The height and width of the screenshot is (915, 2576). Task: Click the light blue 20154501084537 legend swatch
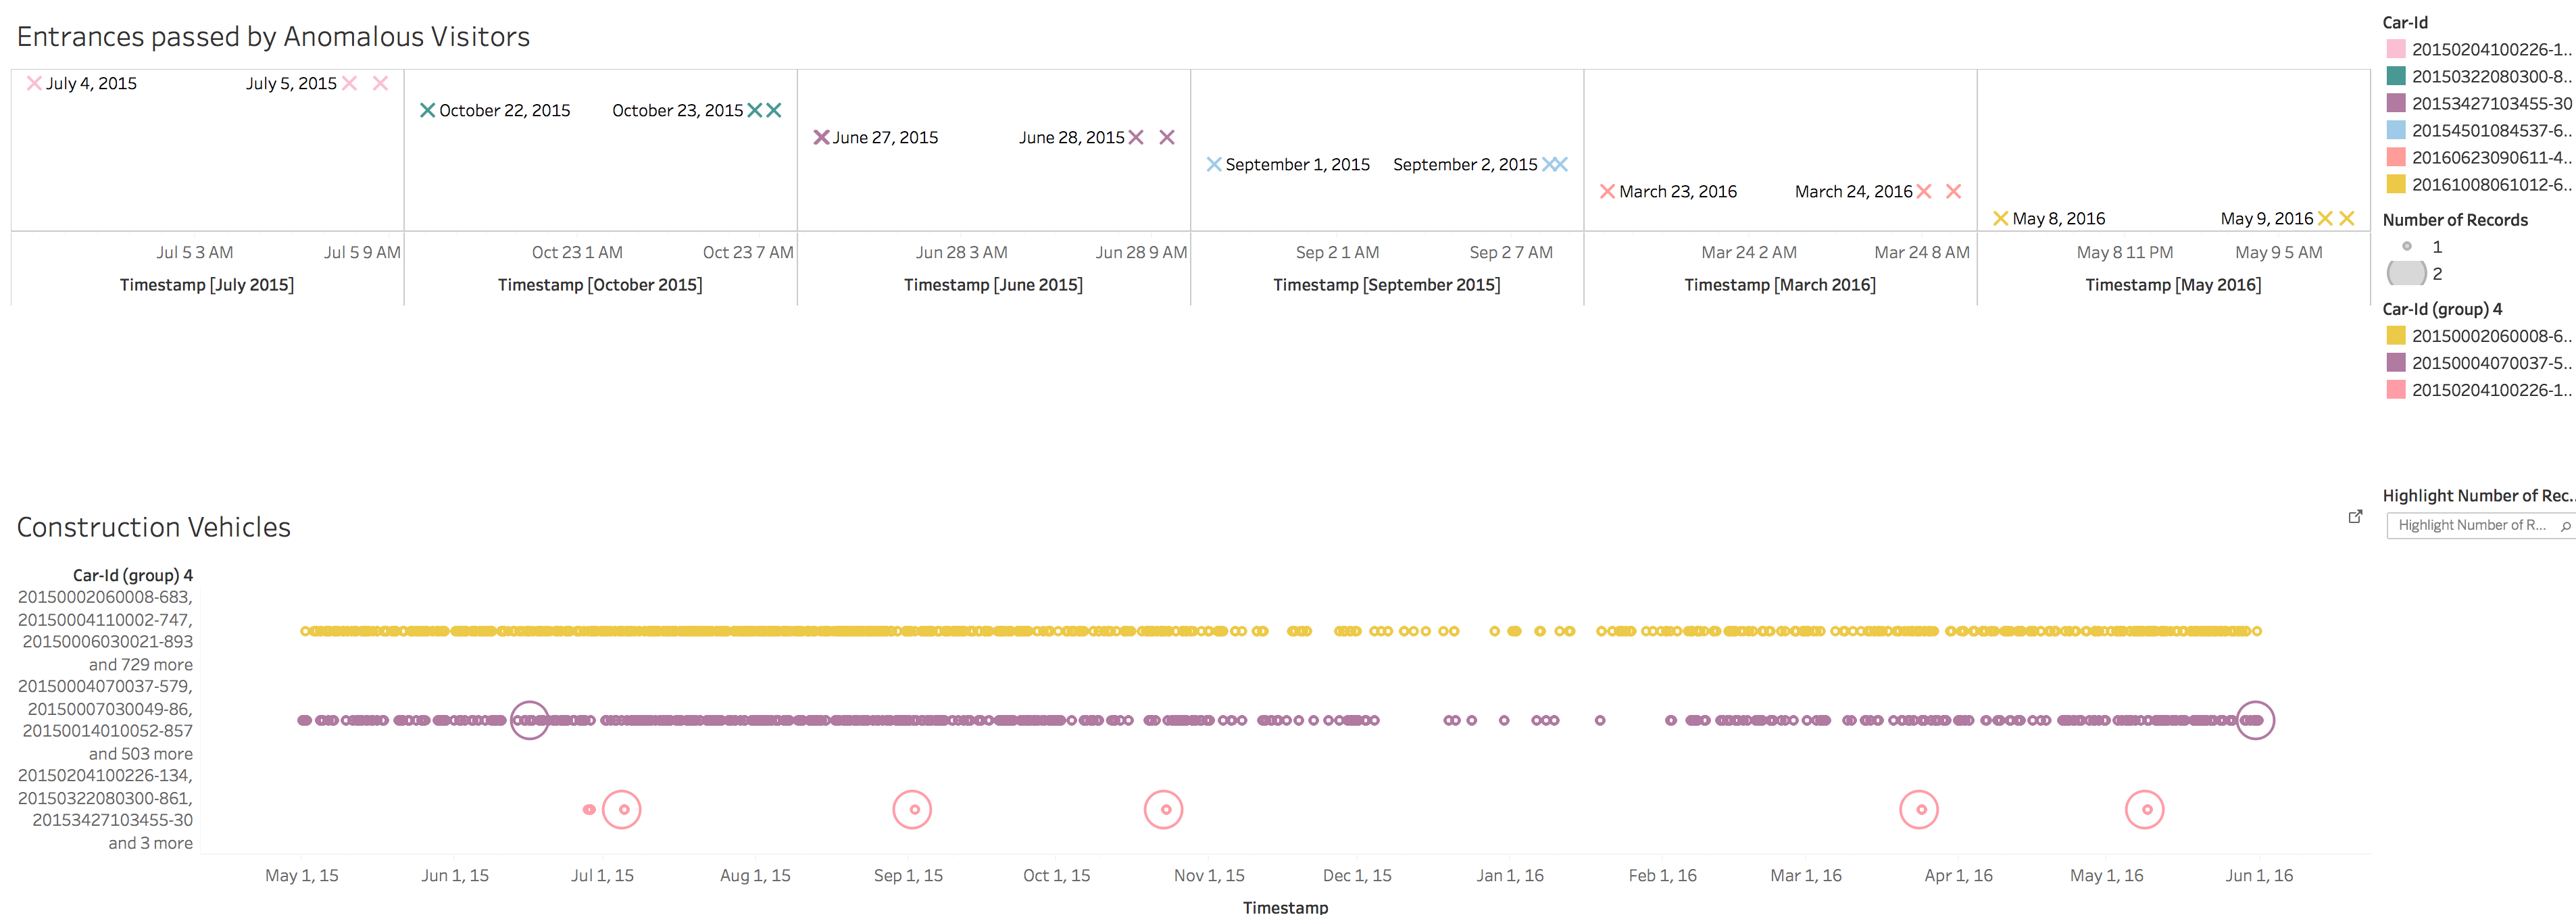pos(2396,130)
